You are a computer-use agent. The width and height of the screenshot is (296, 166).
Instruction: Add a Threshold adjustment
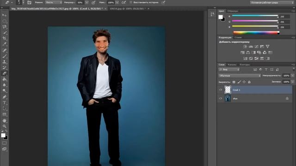[256, 59]
